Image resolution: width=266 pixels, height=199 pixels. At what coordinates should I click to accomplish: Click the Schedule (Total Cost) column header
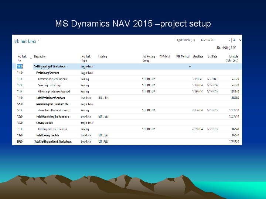pos(232,58)
